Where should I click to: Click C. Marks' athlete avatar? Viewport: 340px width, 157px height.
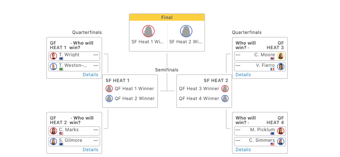(54, 131)
